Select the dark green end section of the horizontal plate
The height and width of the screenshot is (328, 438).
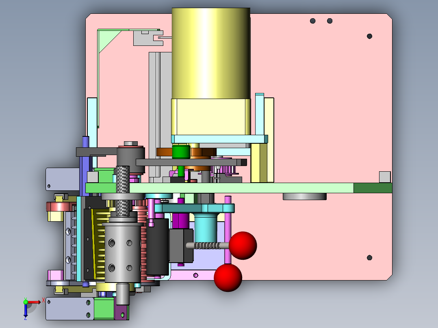[373, 188]
